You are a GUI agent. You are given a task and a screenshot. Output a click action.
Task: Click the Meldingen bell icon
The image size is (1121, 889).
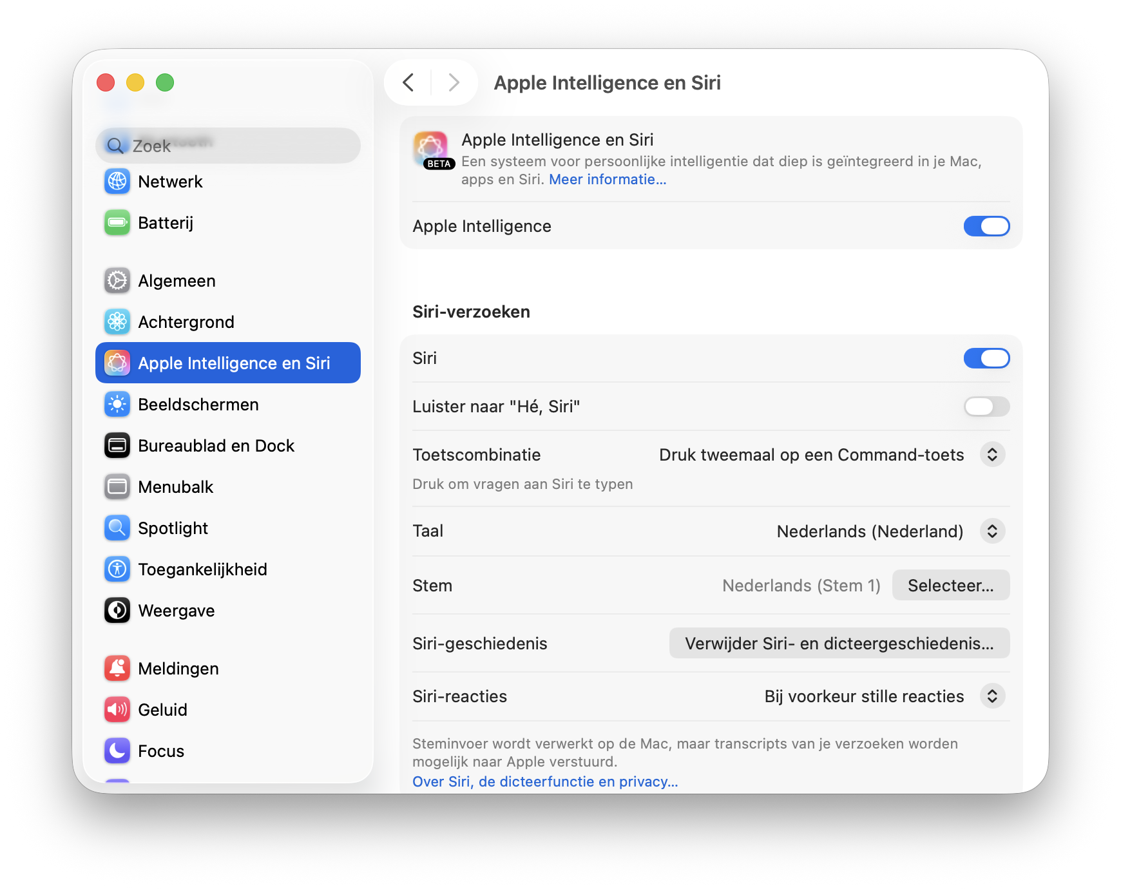click(117, 668)
